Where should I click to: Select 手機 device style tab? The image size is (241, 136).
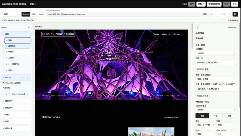229,116
